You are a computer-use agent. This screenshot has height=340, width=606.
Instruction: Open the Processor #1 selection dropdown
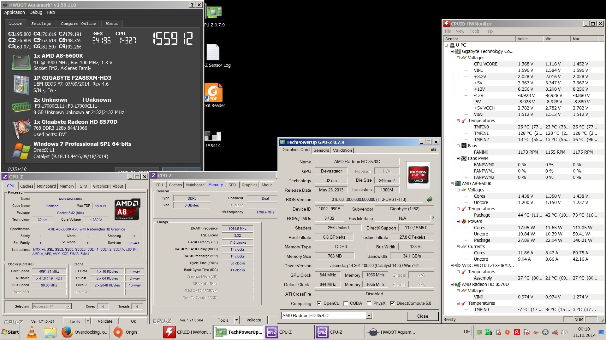68,306
